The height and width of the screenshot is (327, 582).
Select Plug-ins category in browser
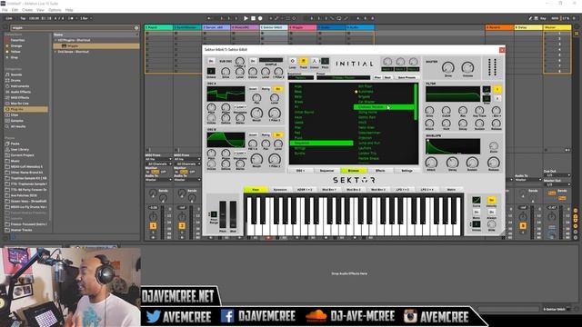coord(25,109)
